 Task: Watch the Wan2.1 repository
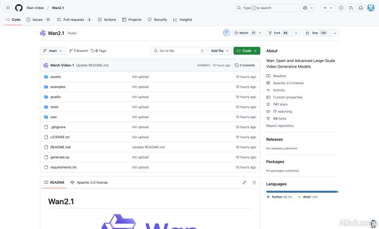pos(245,33)
